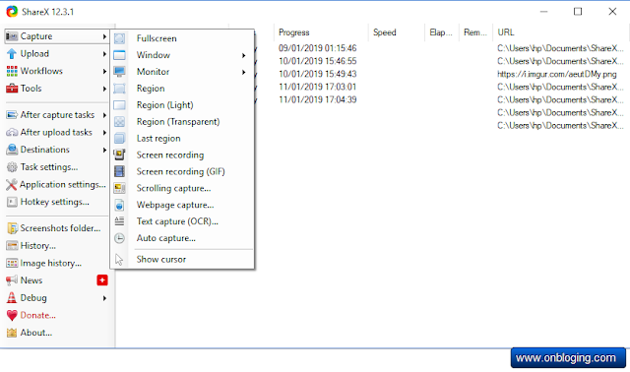Viewport: 630px width, 372px height.
Task: Expand the Window submenu arrow
Action: pos(243,55)
